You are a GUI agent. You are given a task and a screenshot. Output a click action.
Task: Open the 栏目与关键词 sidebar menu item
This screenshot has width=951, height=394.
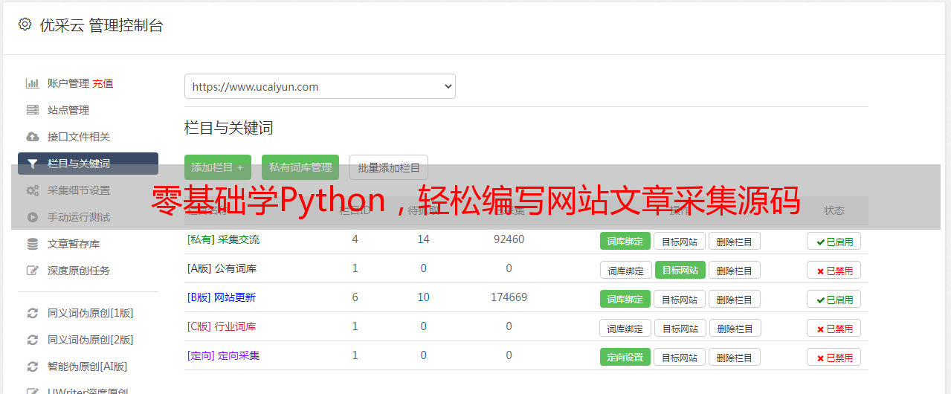click(88, 164)
